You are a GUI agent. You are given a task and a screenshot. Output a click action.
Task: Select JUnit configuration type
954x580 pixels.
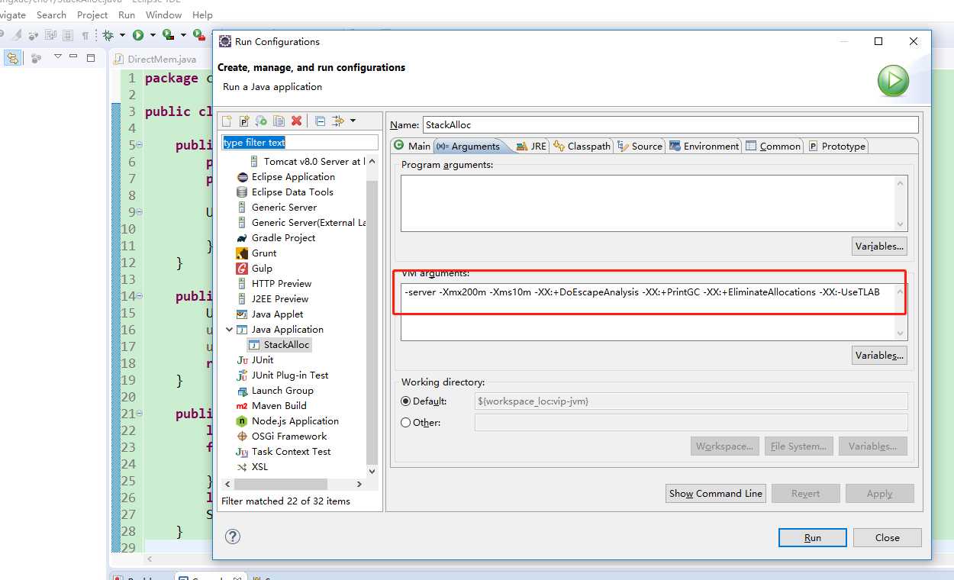coord(263,359)
